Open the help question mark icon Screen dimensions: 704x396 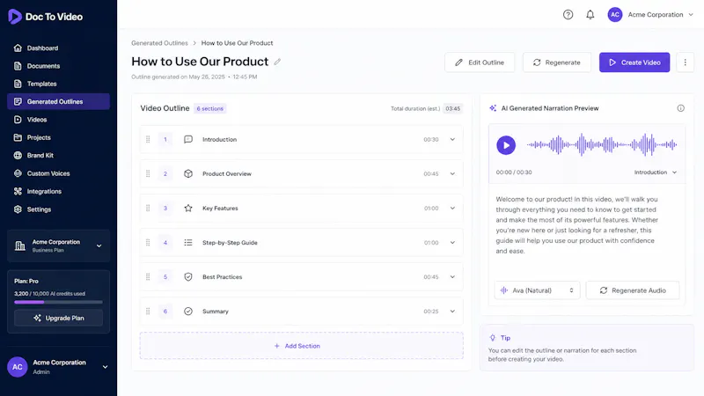click(568, 15)
